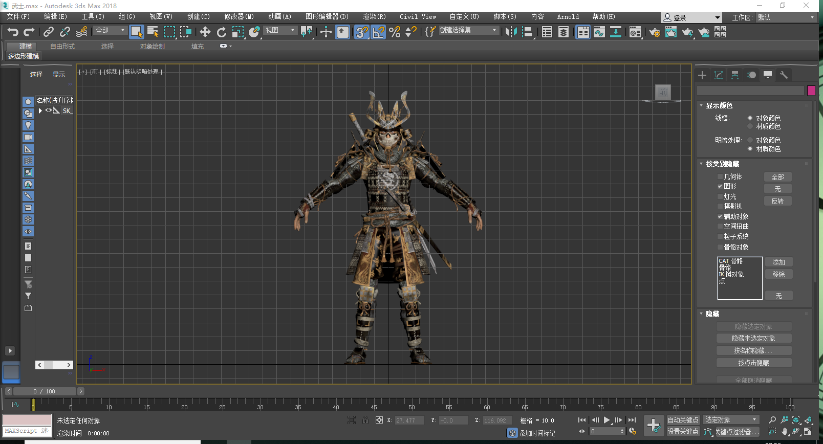The width and height of the screenshot is (823, 444).
Task: Open the 渲染(R) menu
Action: coord(374,17)
